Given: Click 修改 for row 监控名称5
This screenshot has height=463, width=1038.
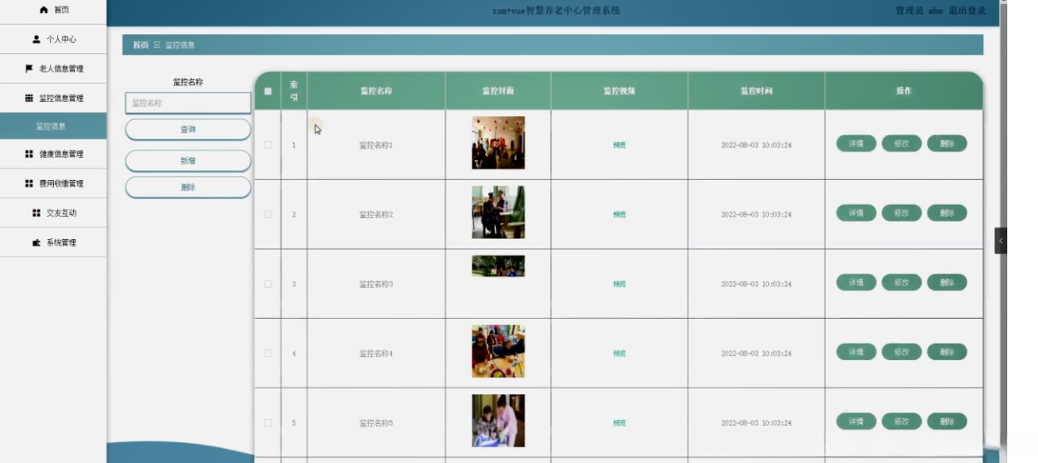Looking at the screenshot, I should [902, 422].
